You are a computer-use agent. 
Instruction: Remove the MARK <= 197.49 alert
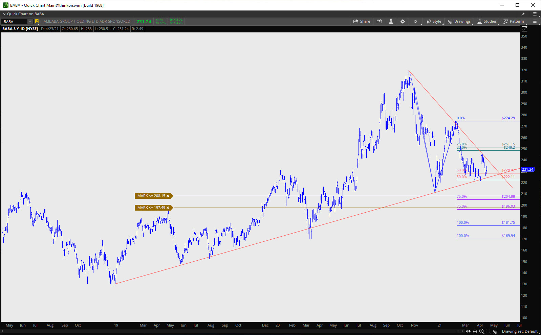click(168, 208)
